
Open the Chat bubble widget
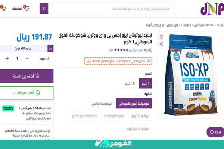[x=215, y=132]
